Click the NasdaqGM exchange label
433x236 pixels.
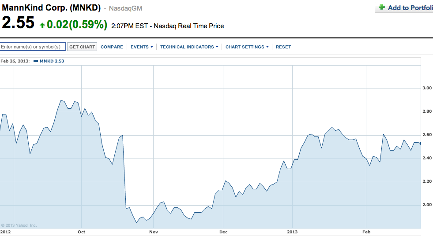[x=125, y=8]
